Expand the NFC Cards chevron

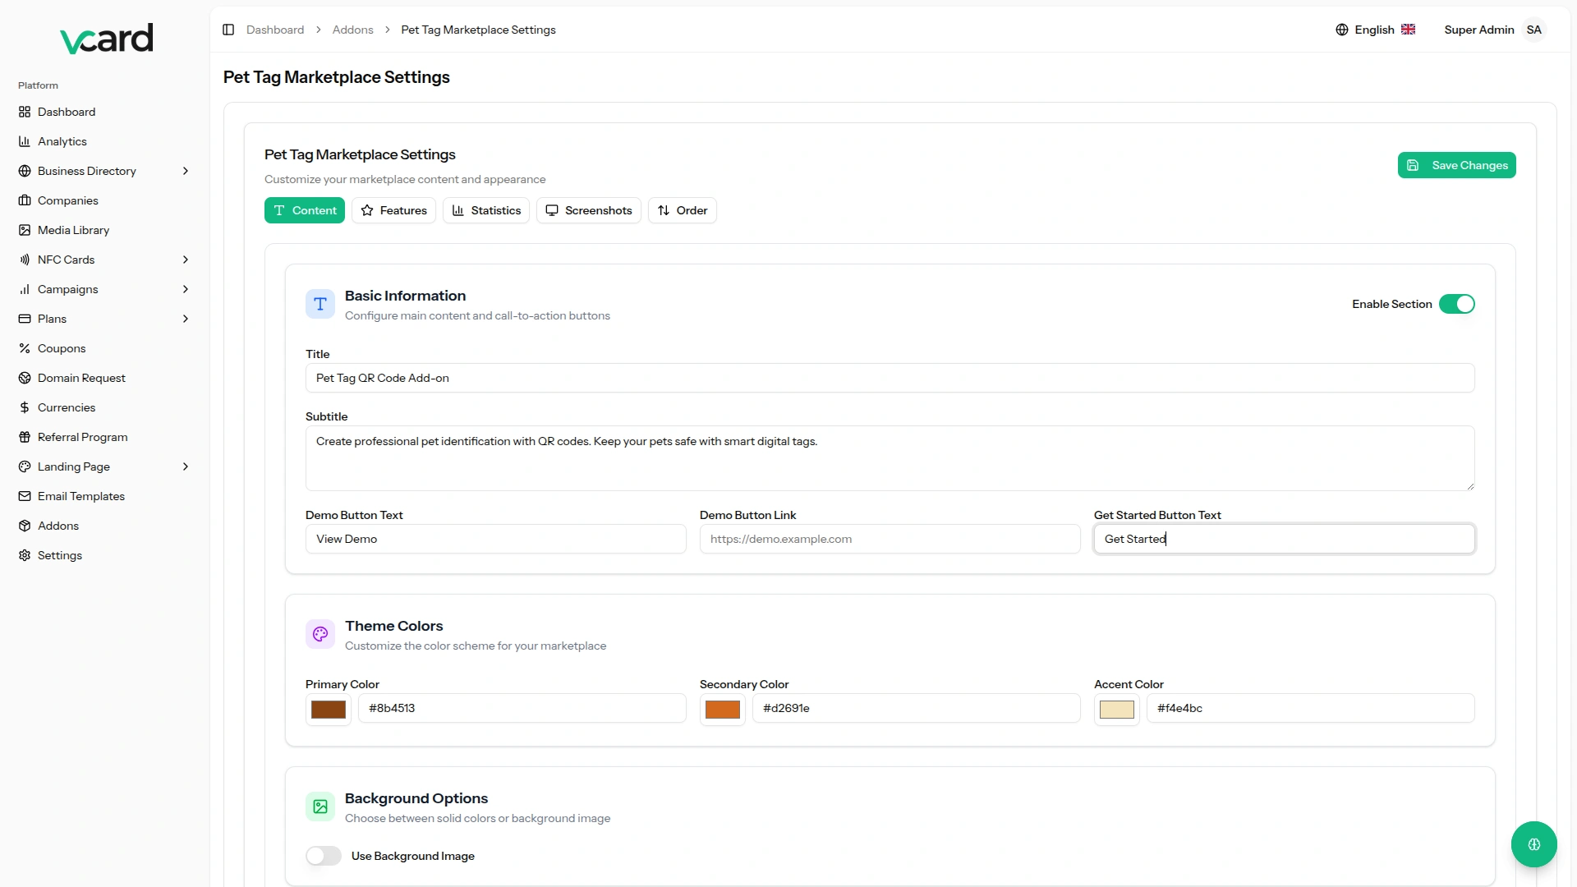click(x=186, y=260)
